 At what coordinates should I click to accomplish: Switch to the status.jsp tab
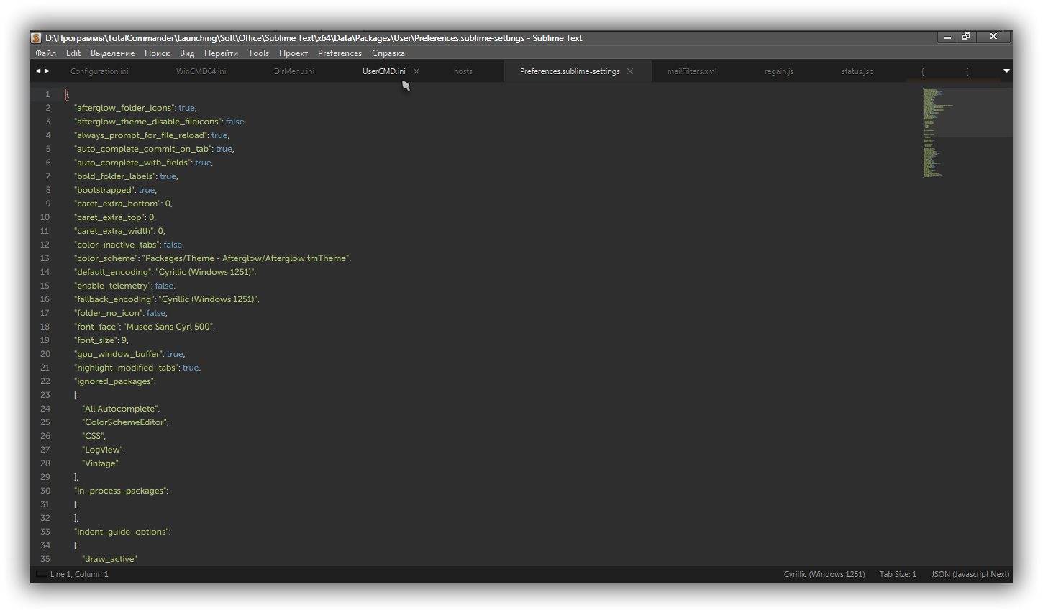[x=857, y=71]
